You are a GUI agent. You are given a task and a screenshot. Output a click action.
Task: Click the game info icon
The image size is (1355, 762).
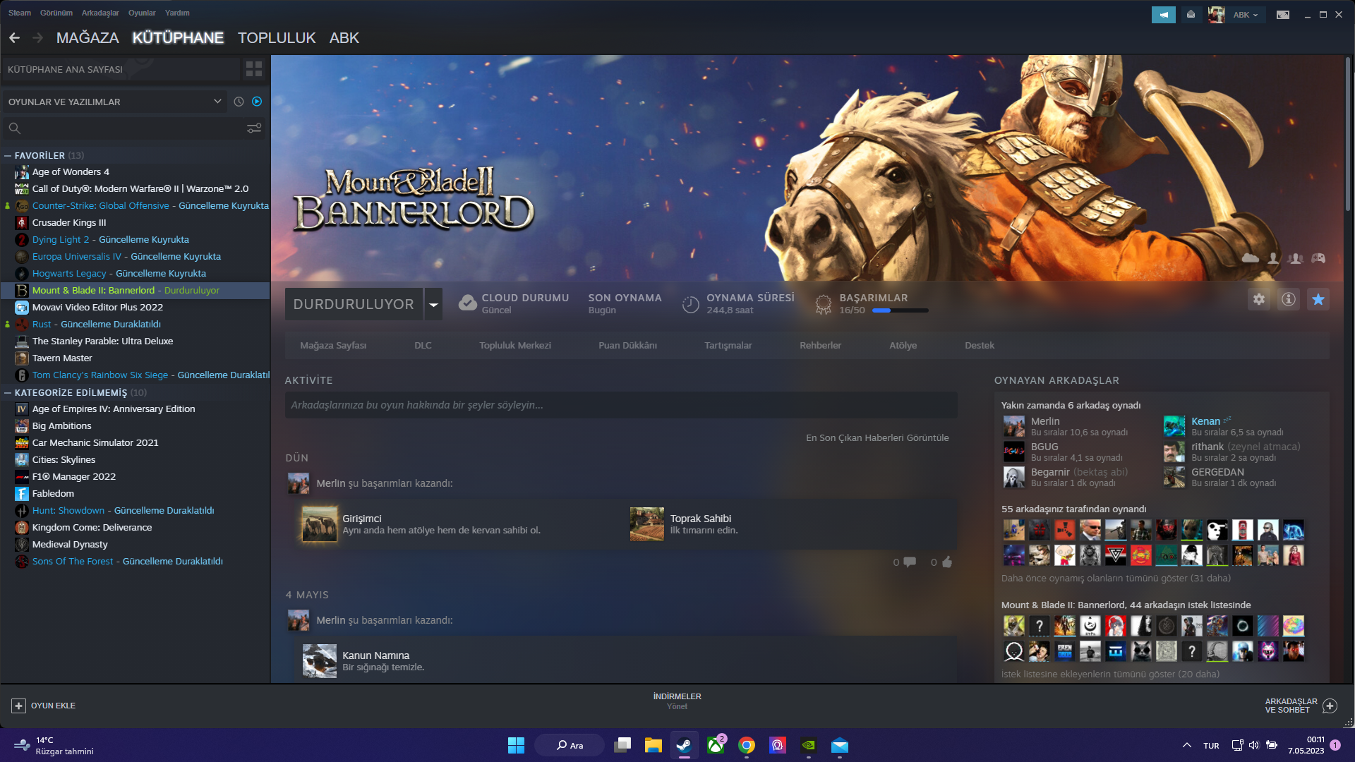1289,299
